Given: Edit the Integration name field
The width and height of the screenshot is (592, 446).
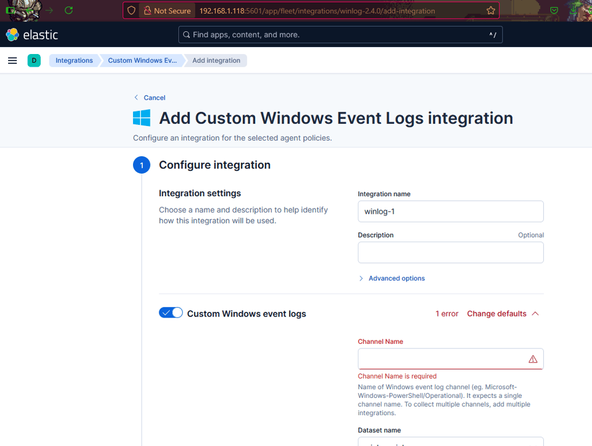Looking at the screenshot, I should coord(450,211).
